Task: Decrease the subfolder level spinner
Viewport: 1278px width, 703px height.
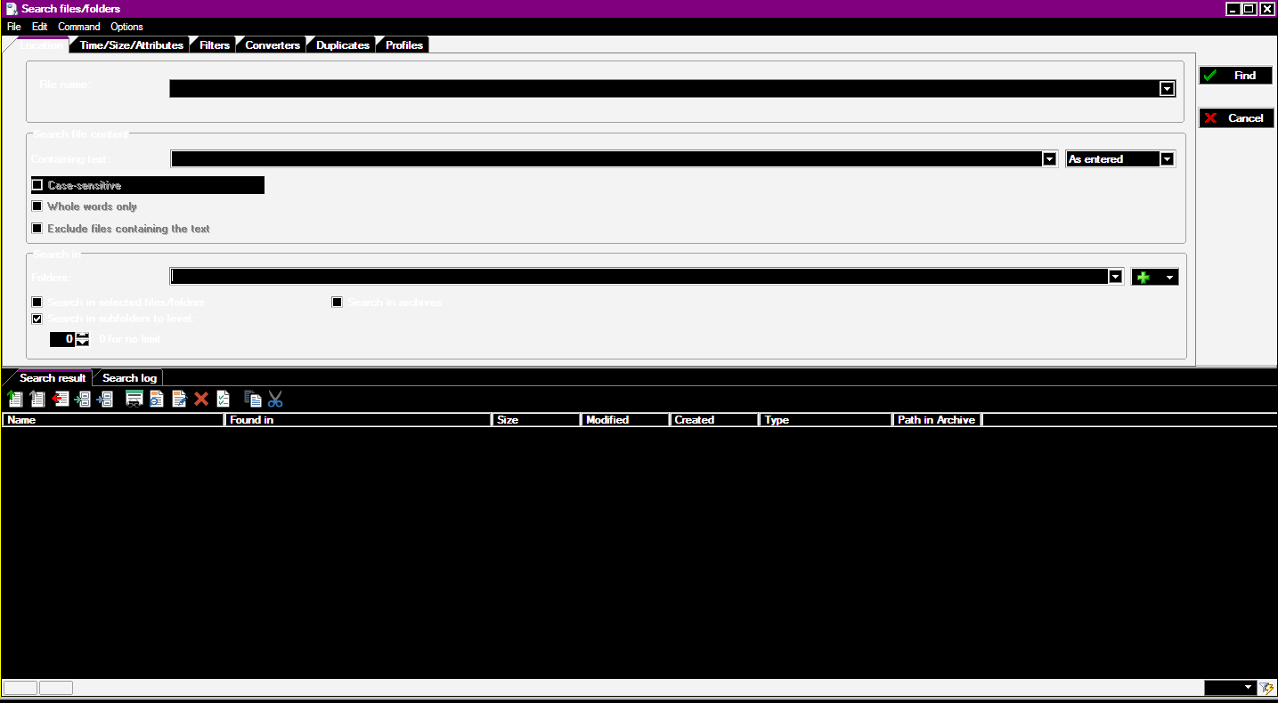Action: coord(82,343)
